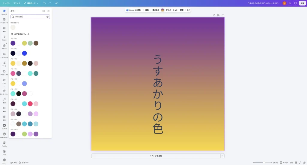
Task: Lock the page with the padlock icon
Action: (x=214, y=15)
